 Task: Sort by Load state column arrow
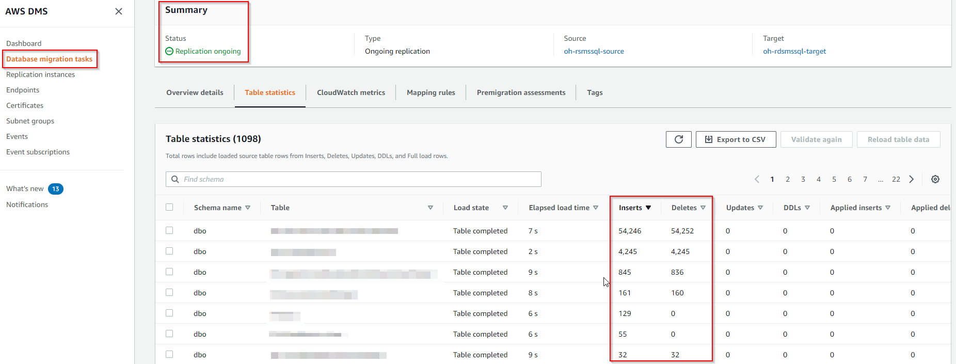click(505, 208)
